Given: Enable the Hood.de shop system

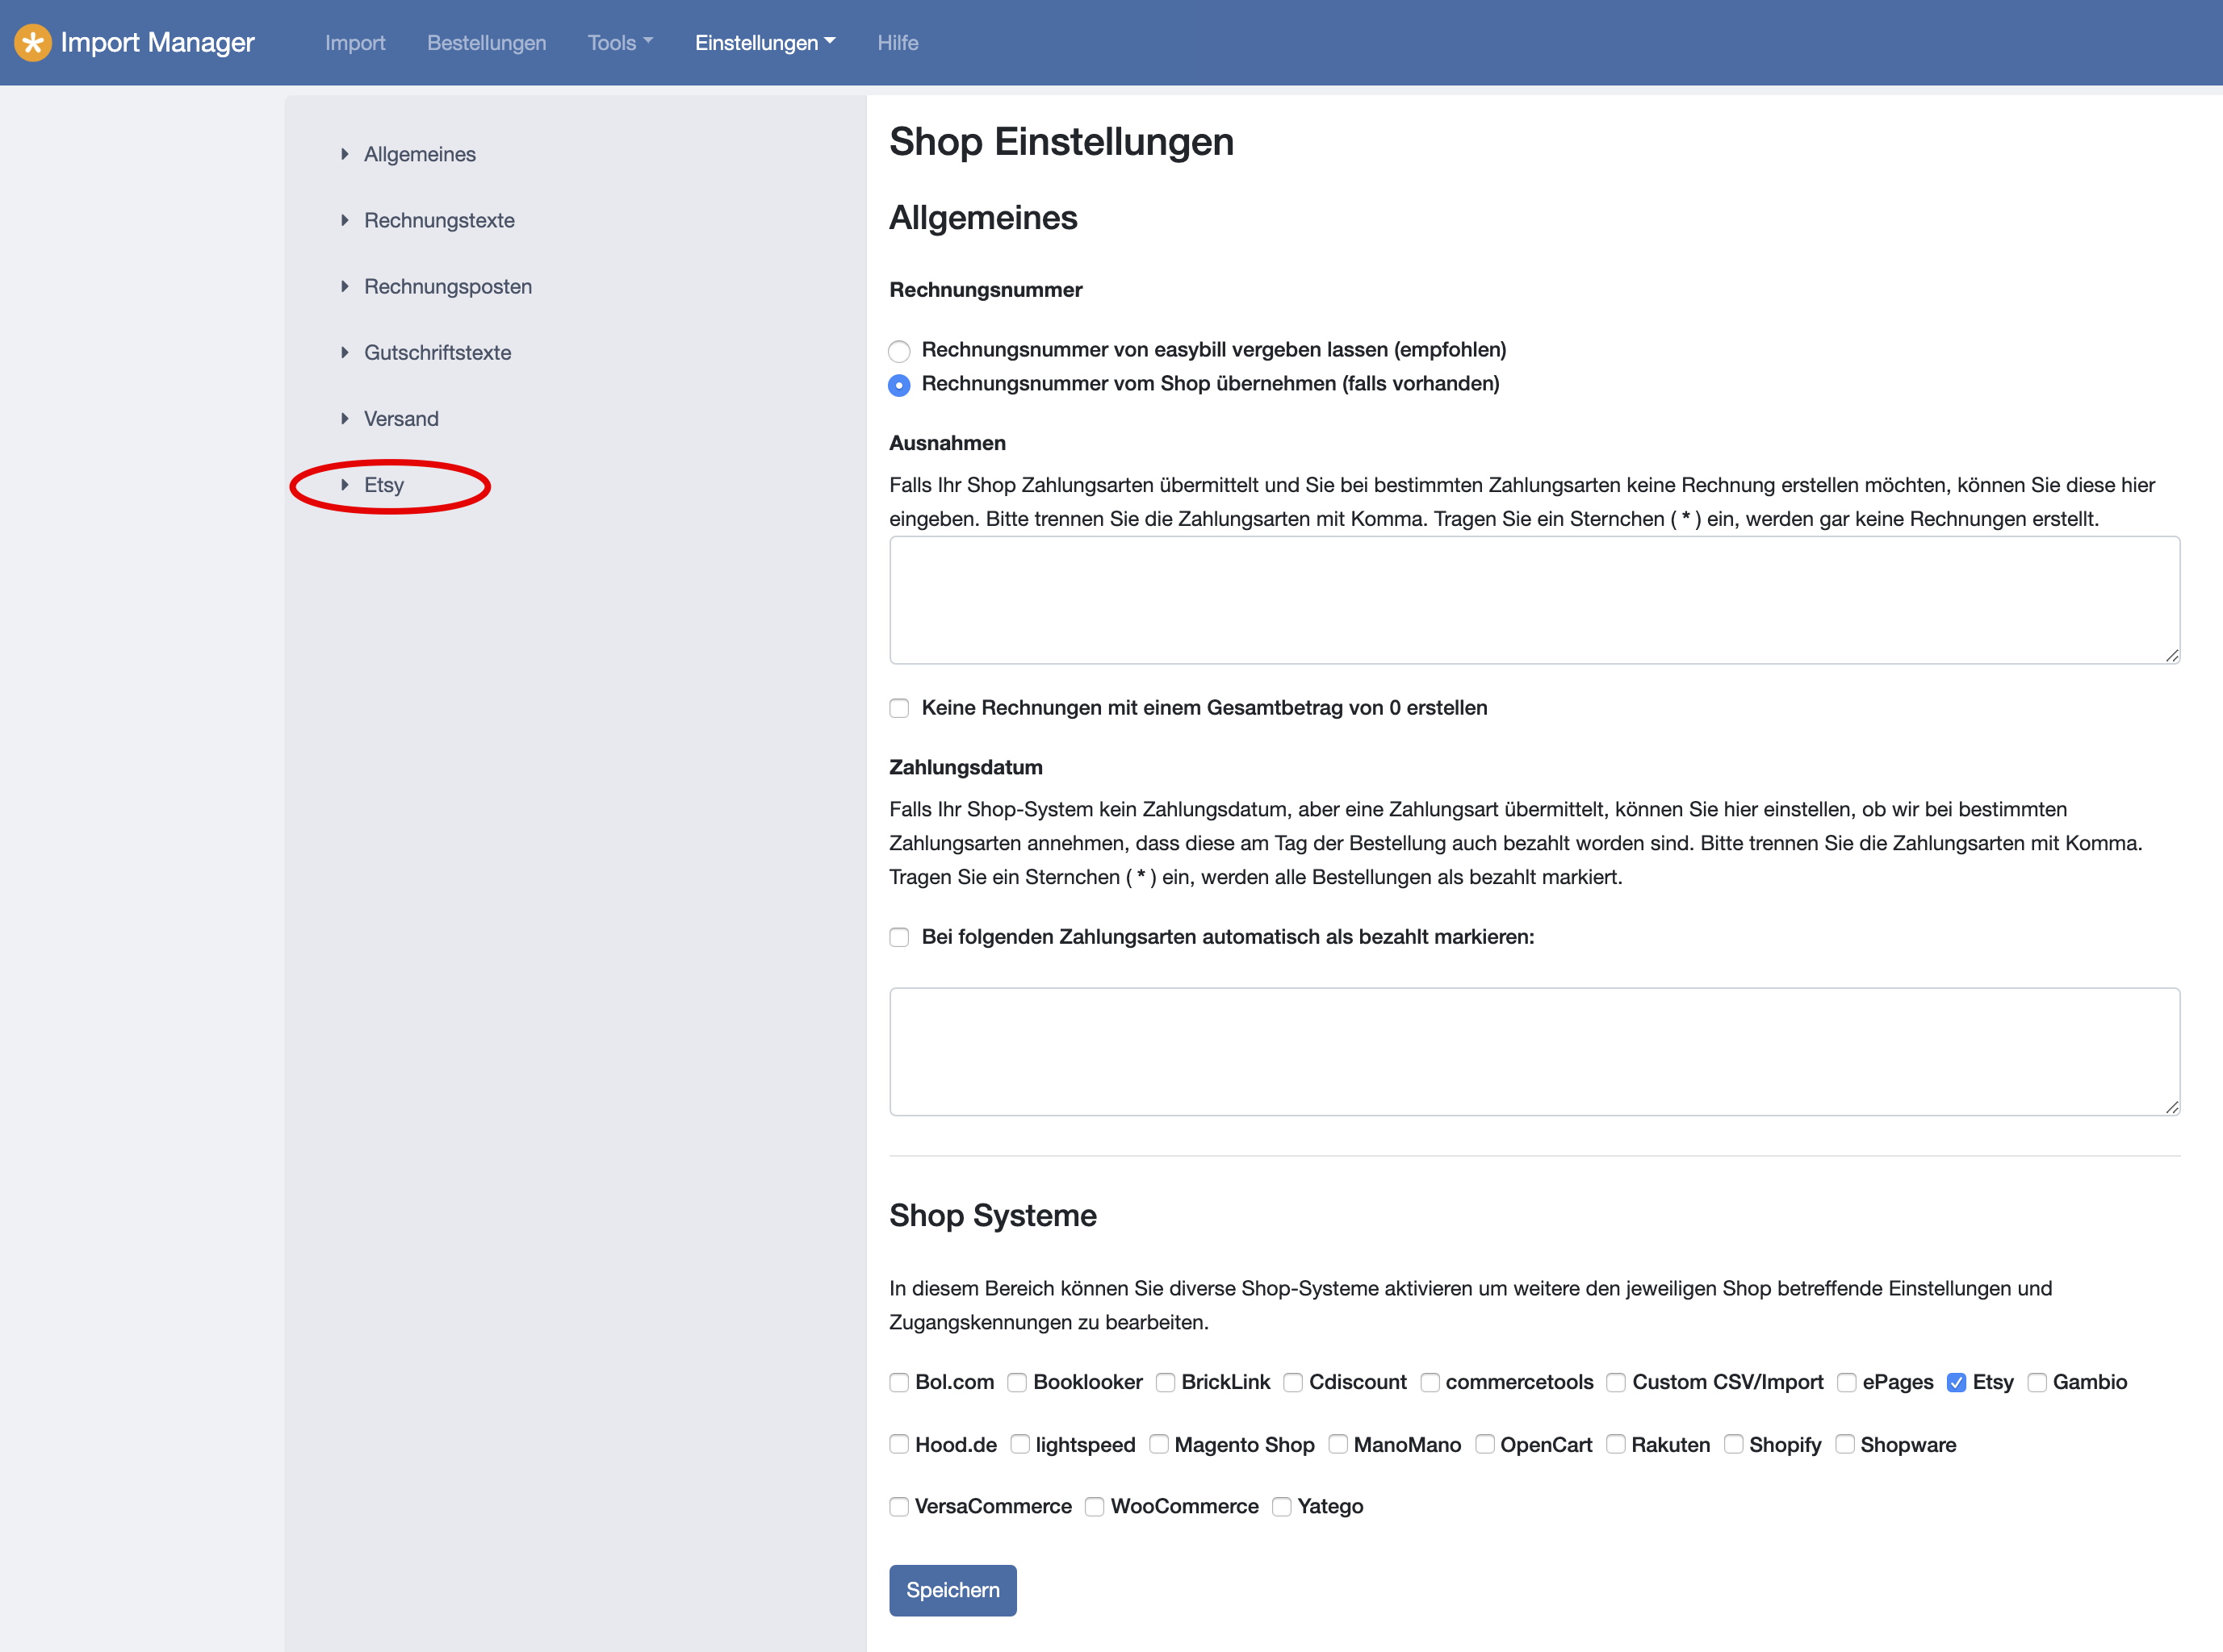Looking at the screenshot, I should click(899, 1445).
